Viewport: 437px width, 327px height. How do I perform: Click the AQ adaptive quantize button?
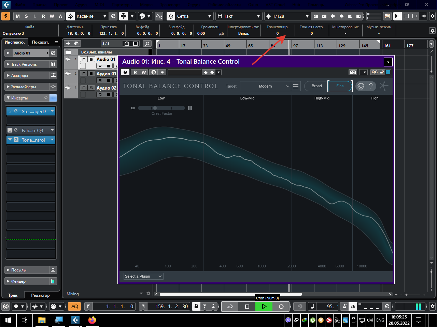pos(74,307)
